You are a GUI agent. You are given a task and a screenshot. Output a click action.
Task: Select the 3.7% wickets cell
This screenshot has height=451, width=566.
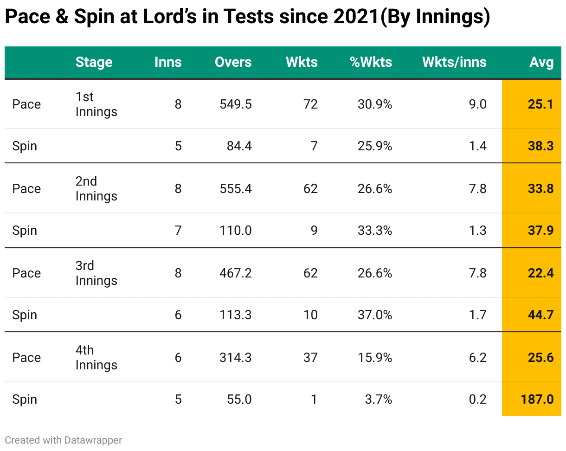pos(378,399)
